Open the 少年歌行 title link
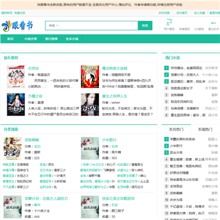Viewport: 220px width, 220px height. (109, 140)
